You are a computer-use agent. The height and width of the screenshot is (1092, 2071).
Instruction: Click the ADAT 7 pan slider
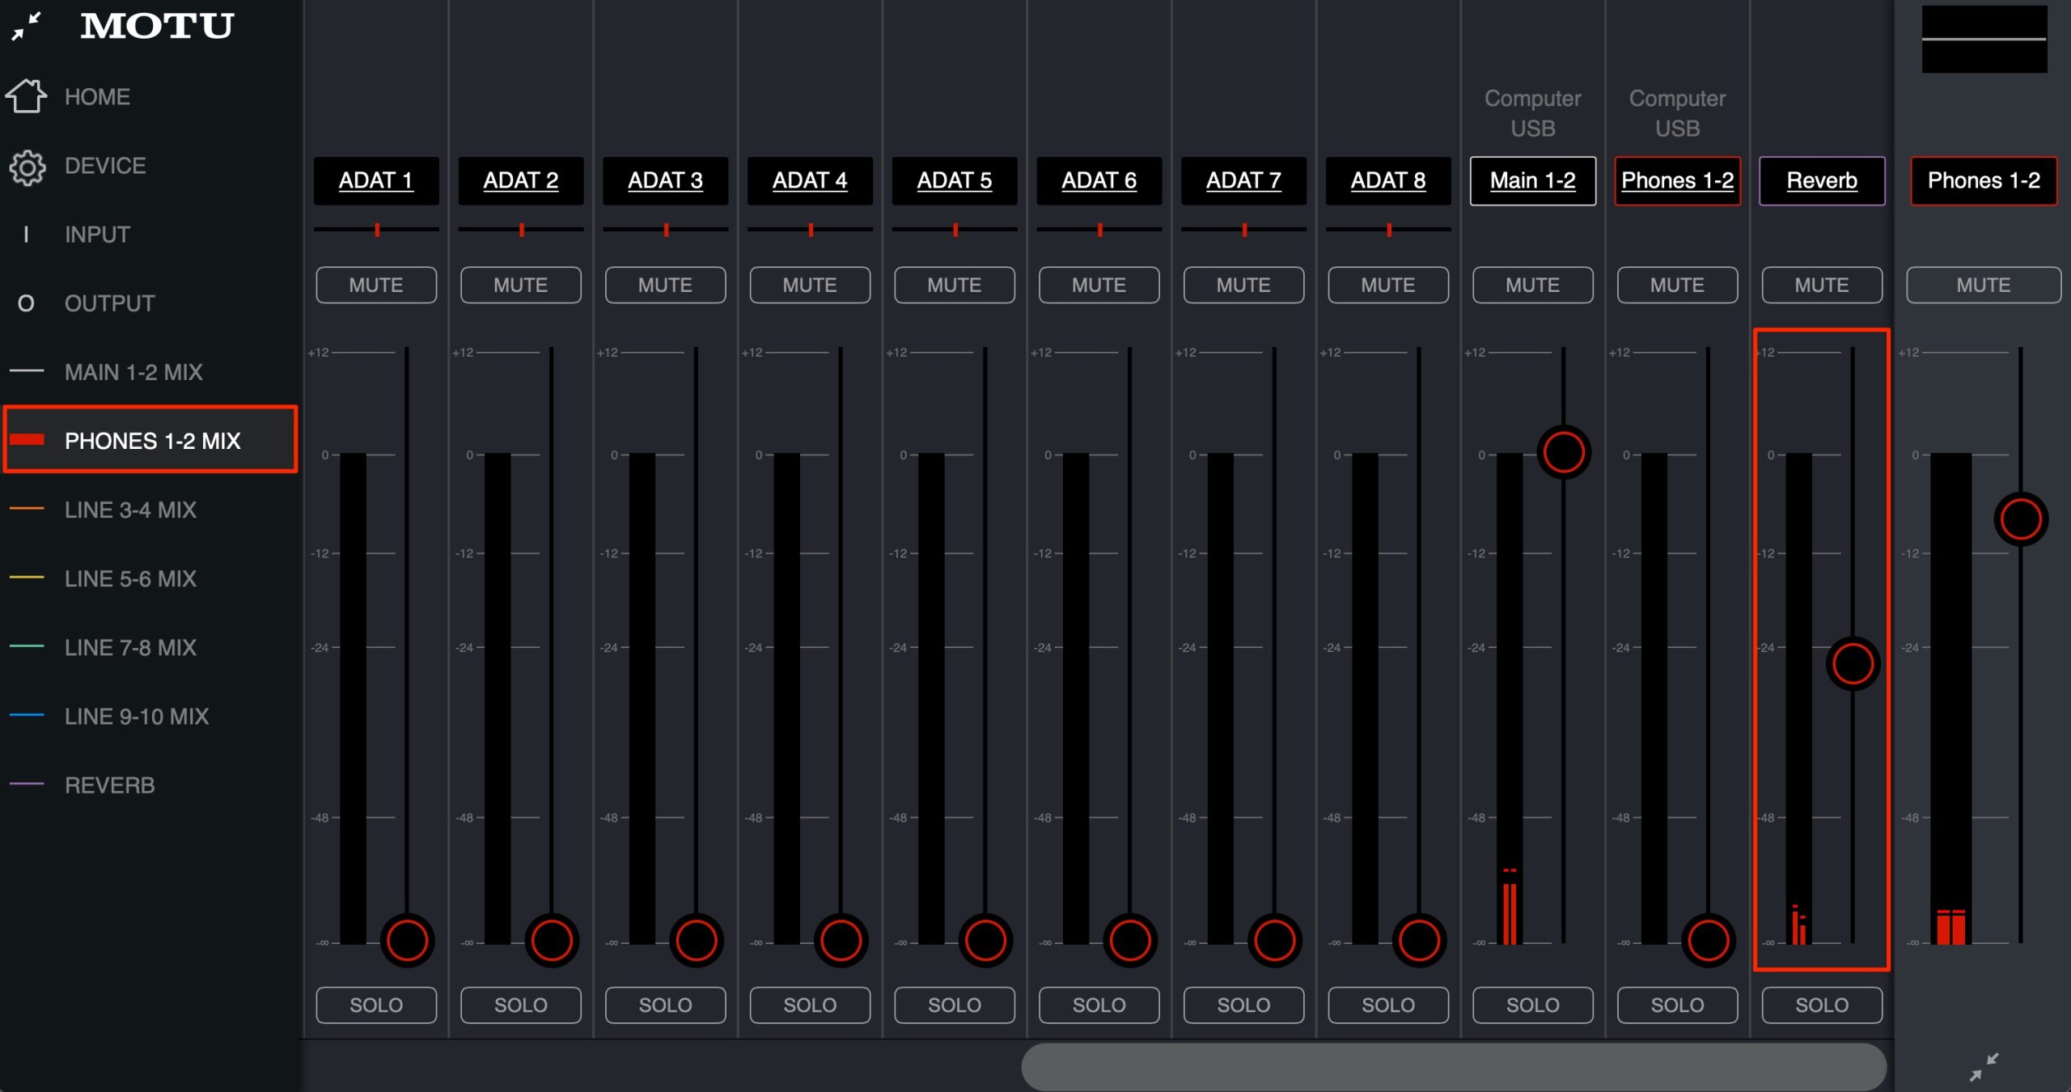[x=1243, y=230]
